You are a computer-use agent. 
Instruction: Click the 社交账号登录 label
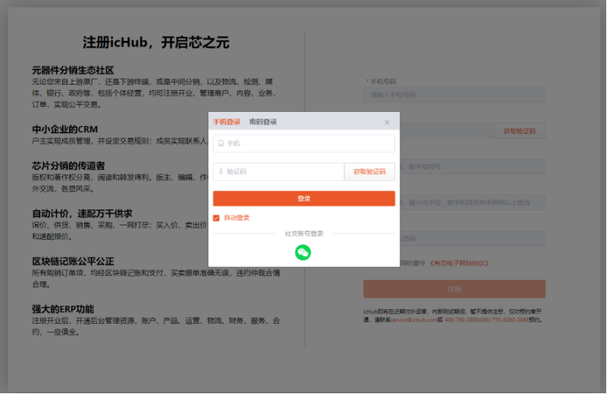coord(304,234)
